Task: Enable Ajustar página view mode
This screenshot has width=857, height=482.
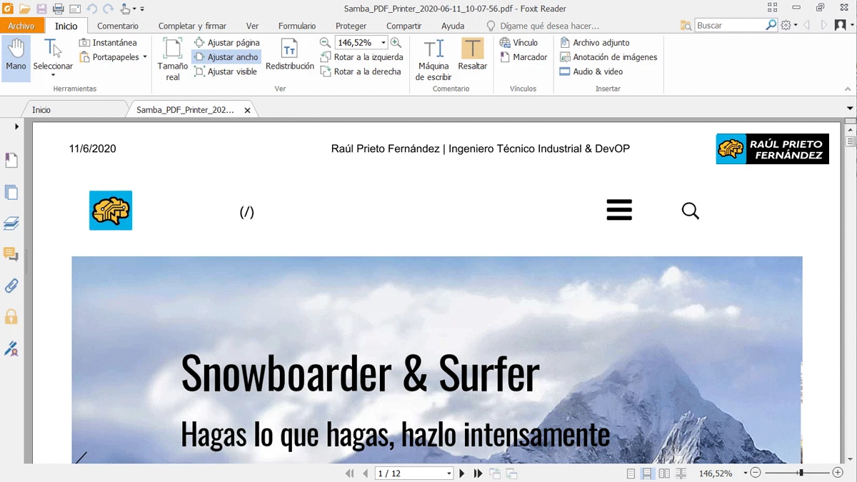Action: pyautogui.click(x=229, y=42)
